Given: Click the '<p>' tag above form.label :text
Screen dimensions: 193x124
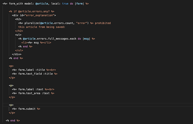Looking at the screenshot, I should point(11,85).
